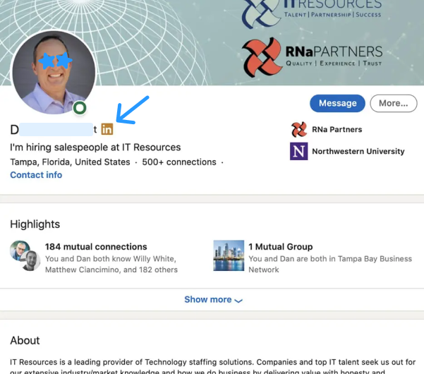Image resolution: width=424 pixels, height=374 pixels.
Task: Click the RNa Partners logo in banner
Action: (x=262, y=57)
